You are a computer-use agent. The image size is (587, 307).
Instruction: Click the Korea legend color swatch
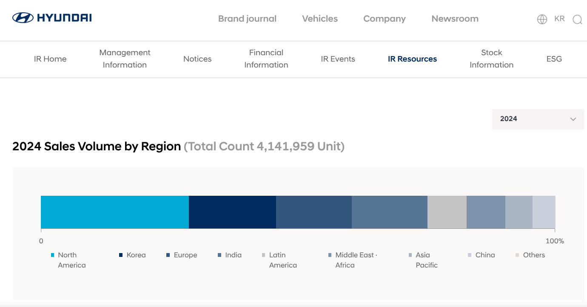pyautogui.click(x=121, y=255)
